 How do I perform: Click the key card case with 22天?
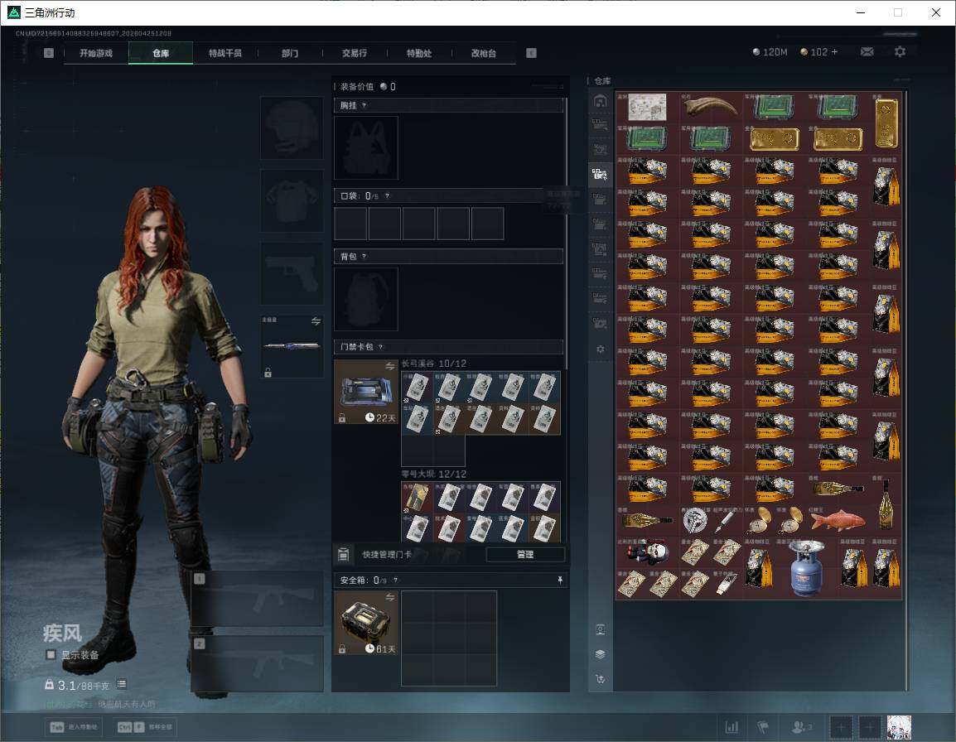click(x=366, y=392)
